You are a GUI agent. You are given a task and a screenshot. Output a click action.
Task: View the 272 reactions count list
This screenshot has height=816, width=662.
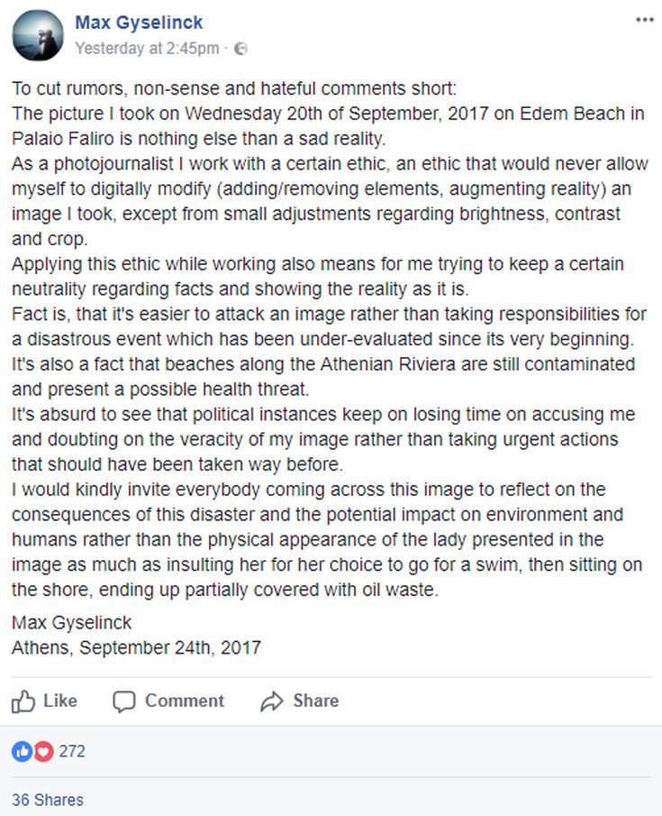click(72, 751)
